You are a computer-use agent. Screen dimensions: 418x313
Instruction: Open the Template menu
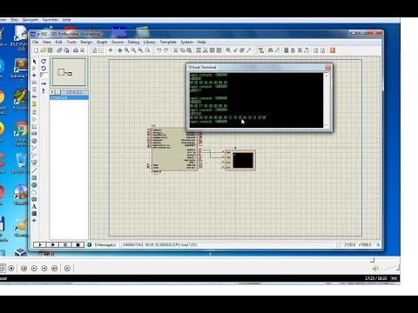click(x=168, y=42)
